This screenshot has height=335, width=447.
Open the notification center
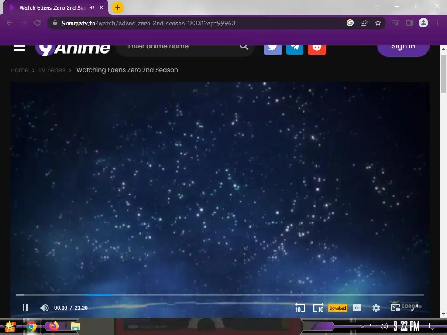pos(433,326)
